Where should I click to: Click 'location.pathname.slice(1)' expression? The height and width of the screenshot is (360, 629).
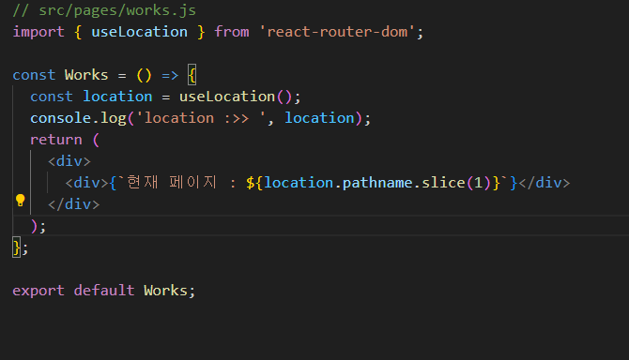(377, 183)
